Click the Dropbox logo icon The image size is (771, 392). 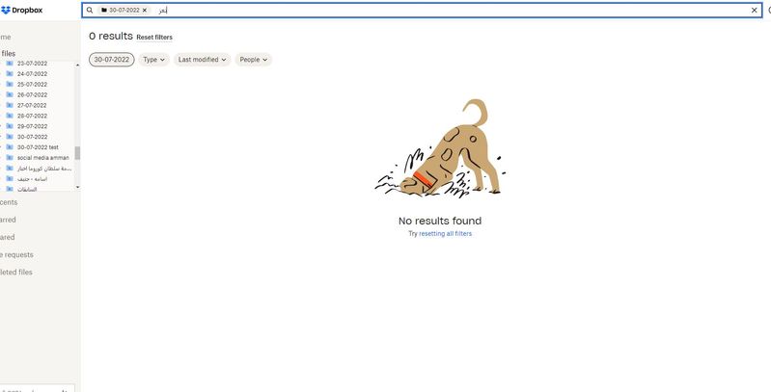click(x=6, y=11)
